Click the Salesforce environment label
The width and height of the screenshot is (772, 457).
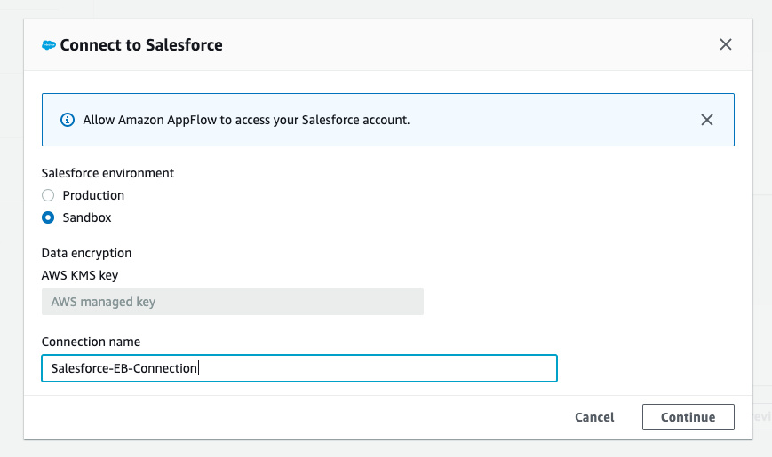pyautogui.click(x=107, y=173)
